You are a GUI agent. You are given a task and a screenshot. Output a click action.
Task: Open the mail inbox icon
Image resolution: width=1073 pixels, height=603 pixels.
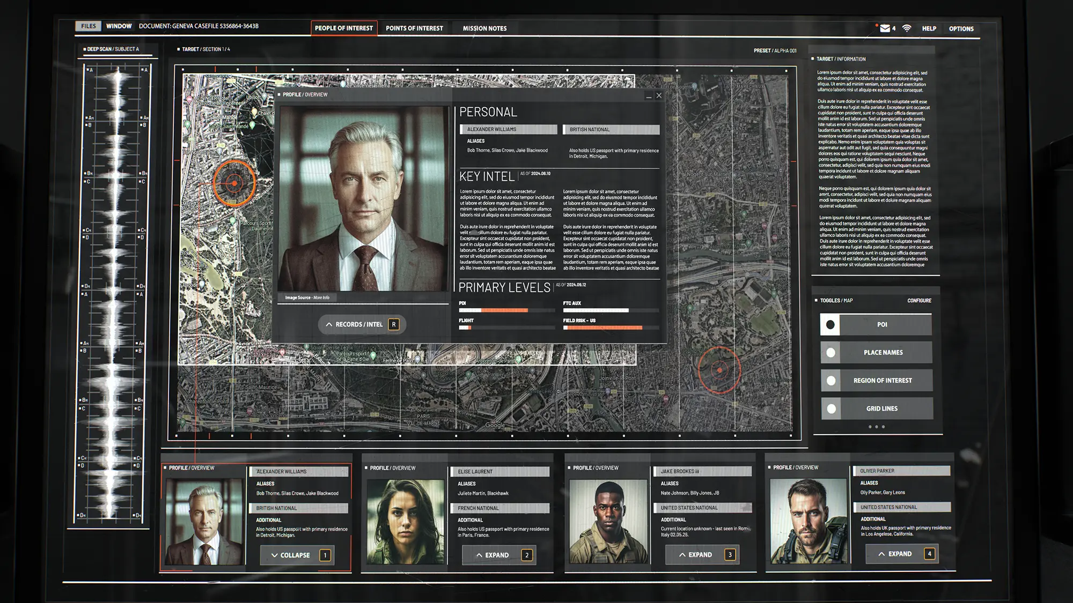pos(885,28)
